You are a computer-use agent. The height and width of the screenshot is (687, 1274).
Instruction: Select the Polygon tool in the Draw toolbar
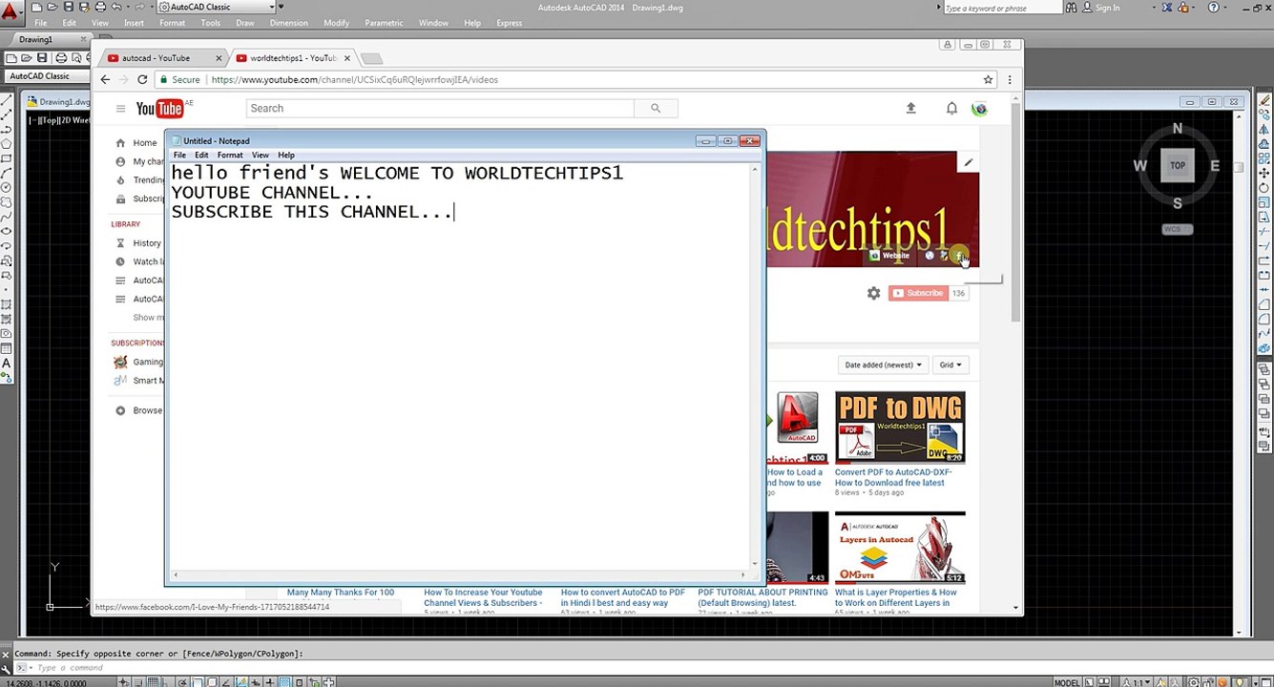(x=7, y=143)
